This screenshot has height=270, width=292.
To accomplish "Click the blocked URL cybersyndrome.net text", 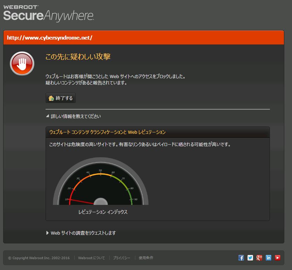I will (49, 38).
